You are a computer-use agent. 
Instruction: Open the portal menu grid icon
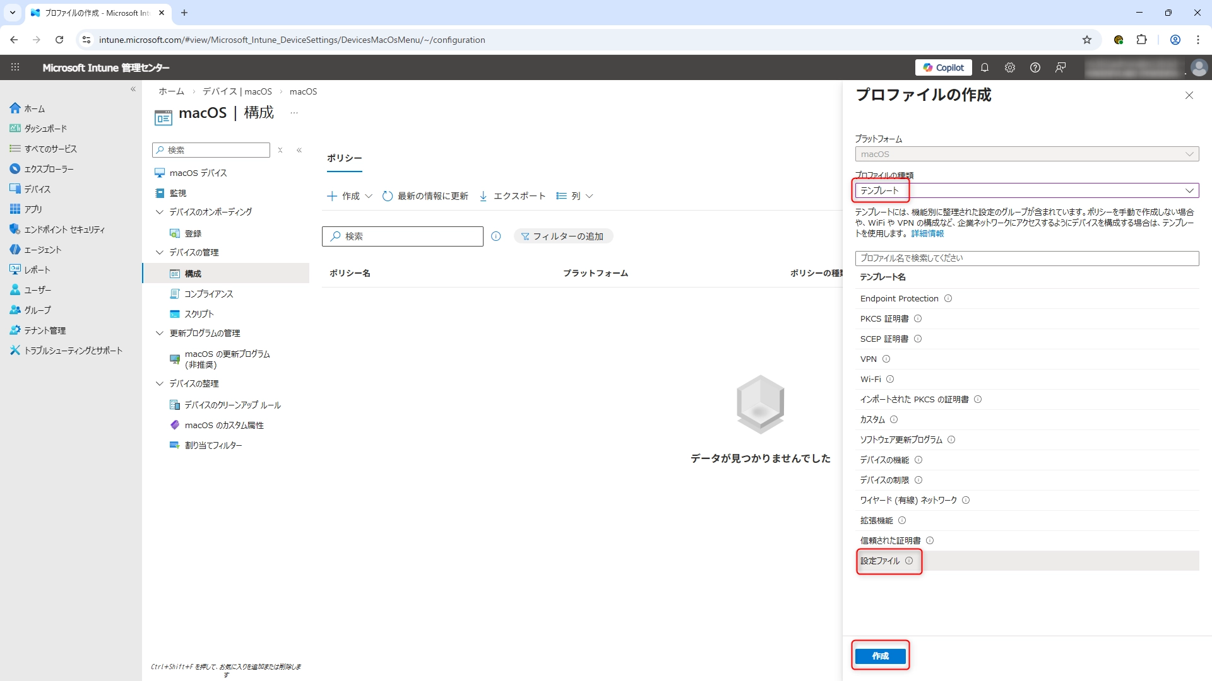[x=15, y=67]
